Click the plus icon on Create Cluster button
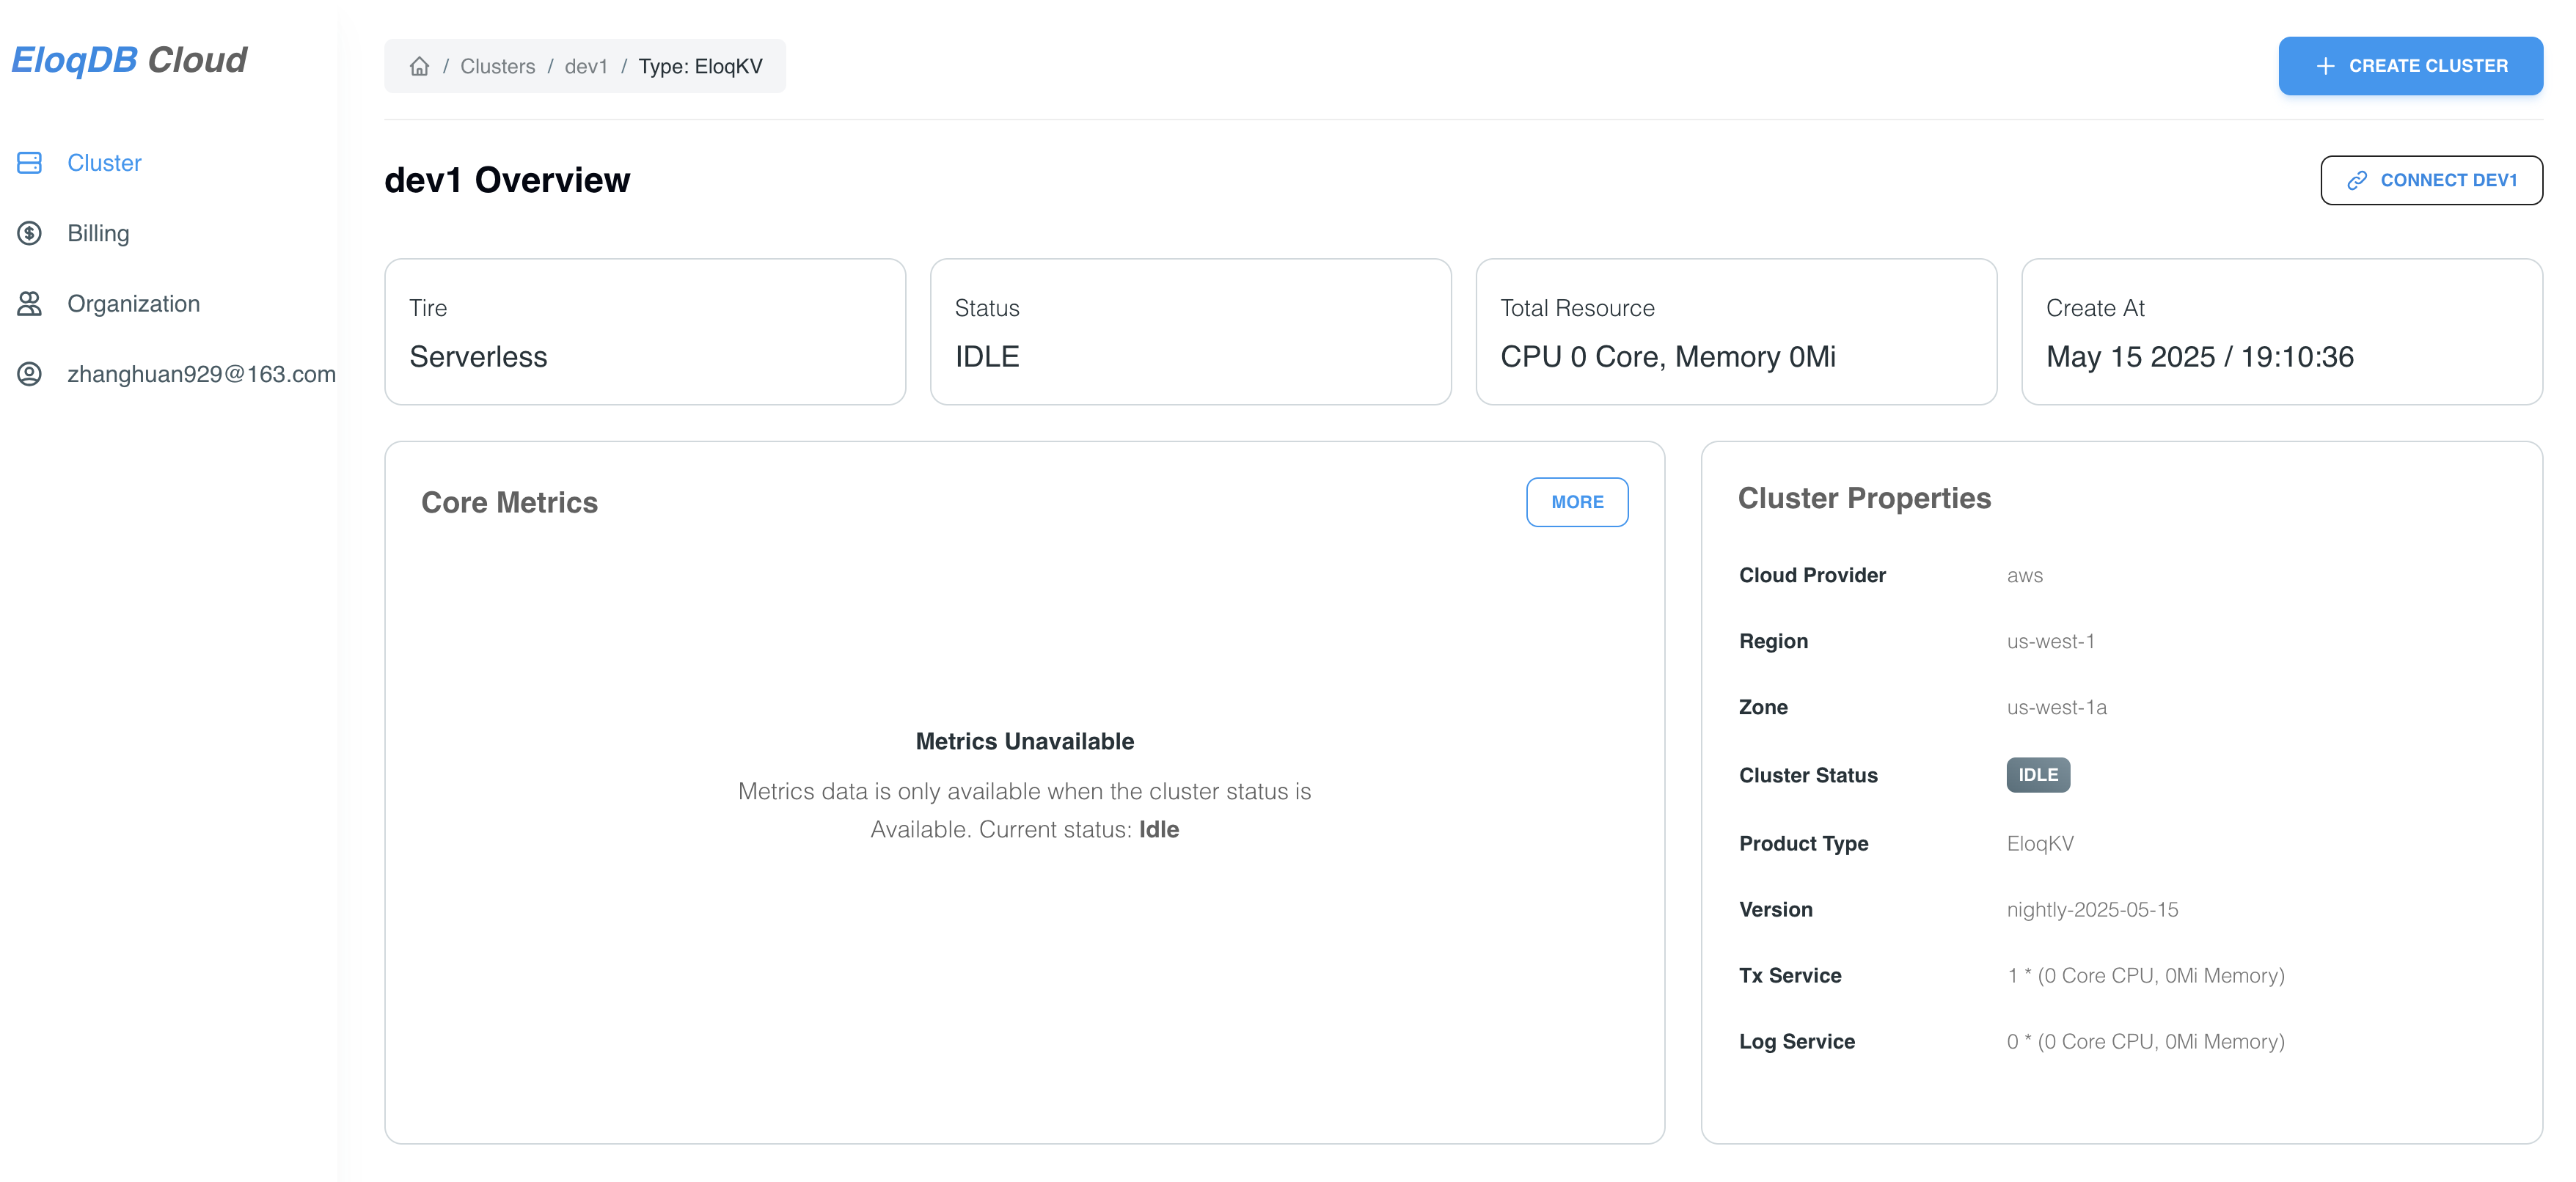2576x1182 pixels. click(x=2325, y=65)
